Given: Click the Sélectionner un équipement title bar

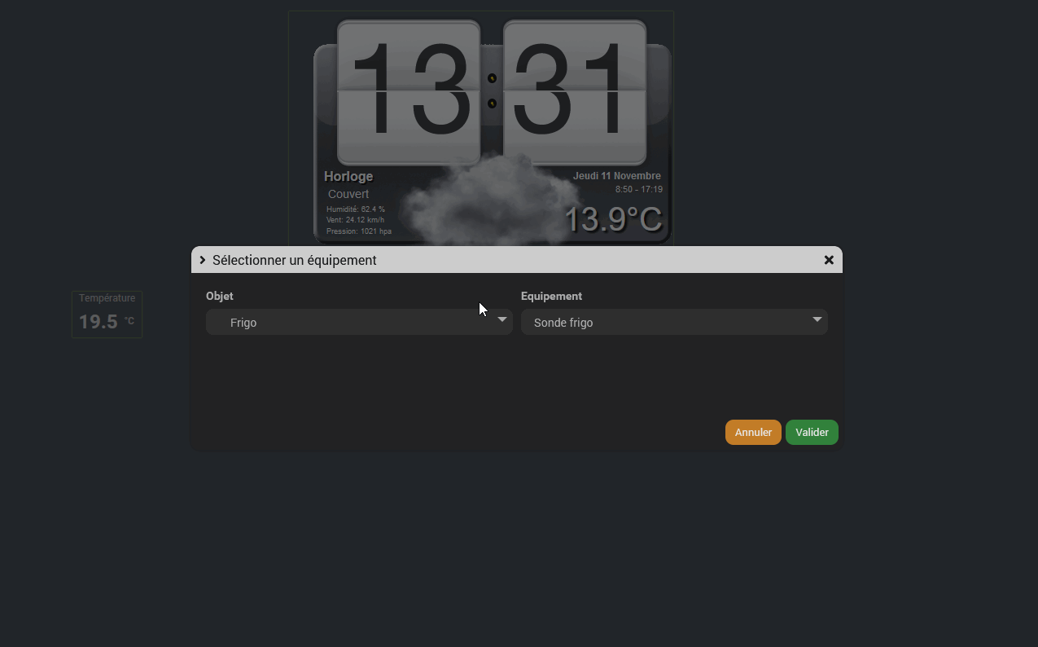Looking at the screenshot, I should tap(517, 260).
